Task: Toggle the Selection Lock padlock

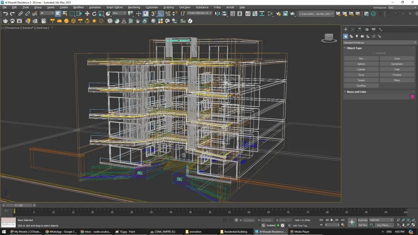Action: click(231, 220)
